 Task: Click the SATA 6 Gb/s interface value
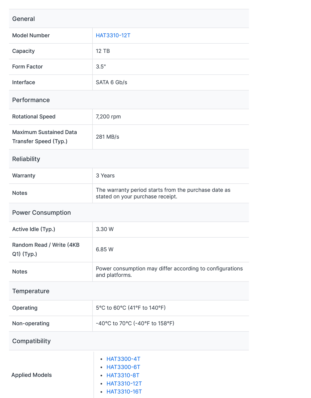click(x=112, y=82)
